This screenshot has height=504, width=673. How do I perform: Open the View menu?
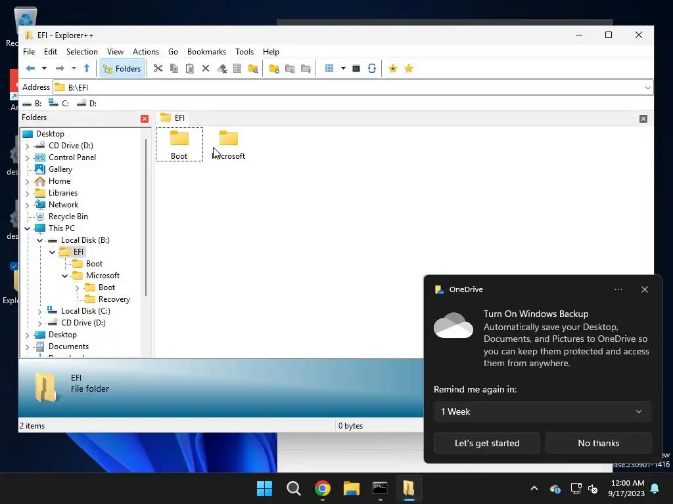(115, 51)
